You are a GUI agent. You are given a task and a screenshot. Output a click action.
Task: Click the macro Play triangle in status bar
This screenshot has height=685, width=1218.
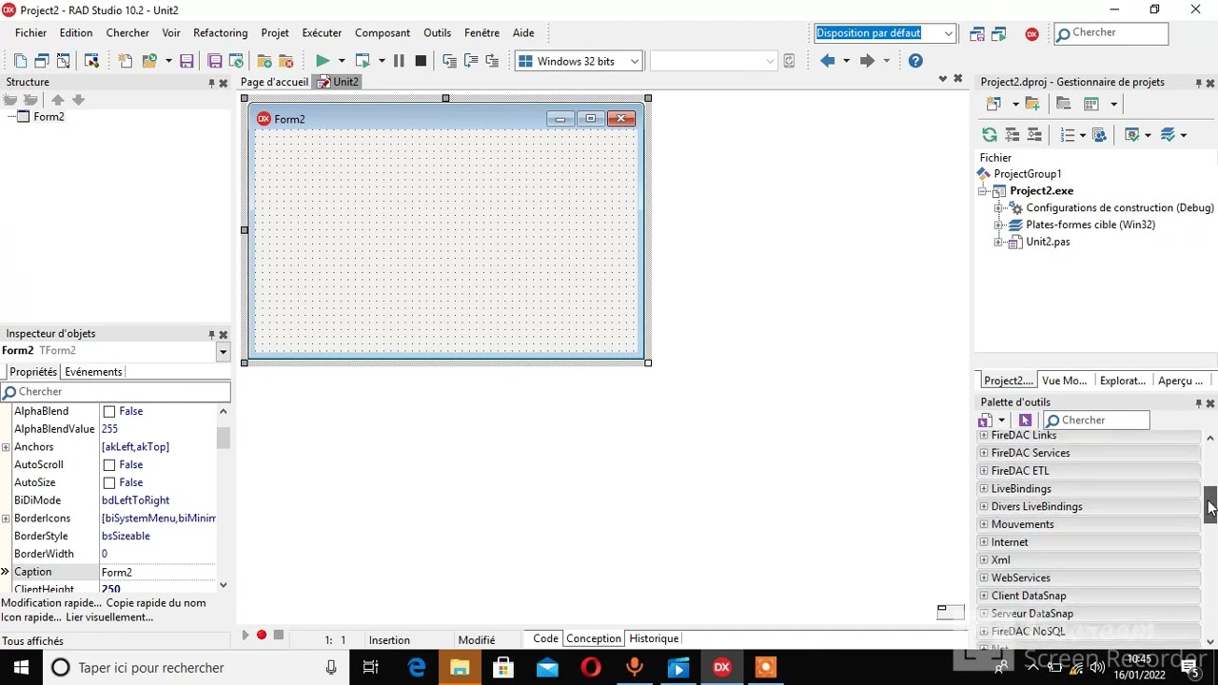tap(246, 635)
